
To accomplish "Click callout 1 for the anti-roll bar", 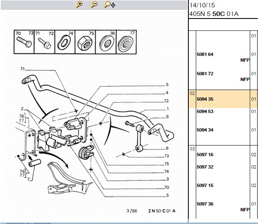I will (167, 109).
